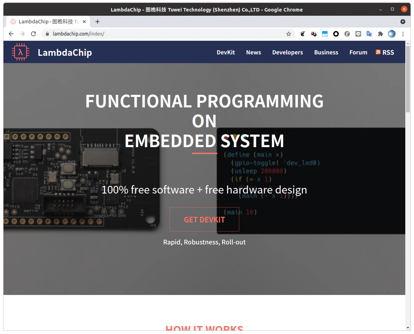View site information via the padlock icon
The width and height of the screenshot is (414, 334).
click(47, 34)
